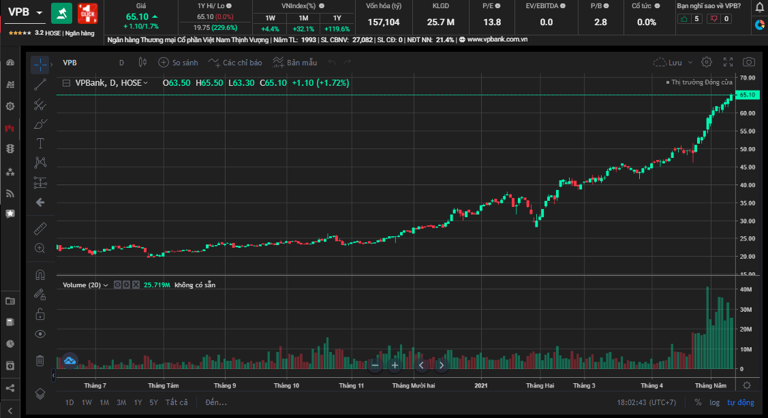The height and width of the screenshot is (418, 768).
Task: Toggle visibility of all drawings (eye icon)
Action: coord(40,334)
